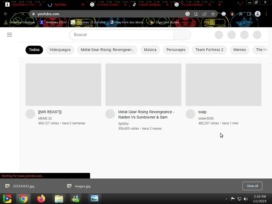Select the Videojuegos filter chip
Image resolution: width=272 pixels, height=204 pixels.
coord(60,50)
